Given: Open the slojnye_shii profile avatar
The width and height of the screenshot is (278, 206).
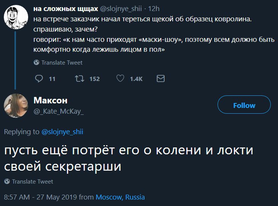Looking at the screenshot, I should tap(15, 16).
